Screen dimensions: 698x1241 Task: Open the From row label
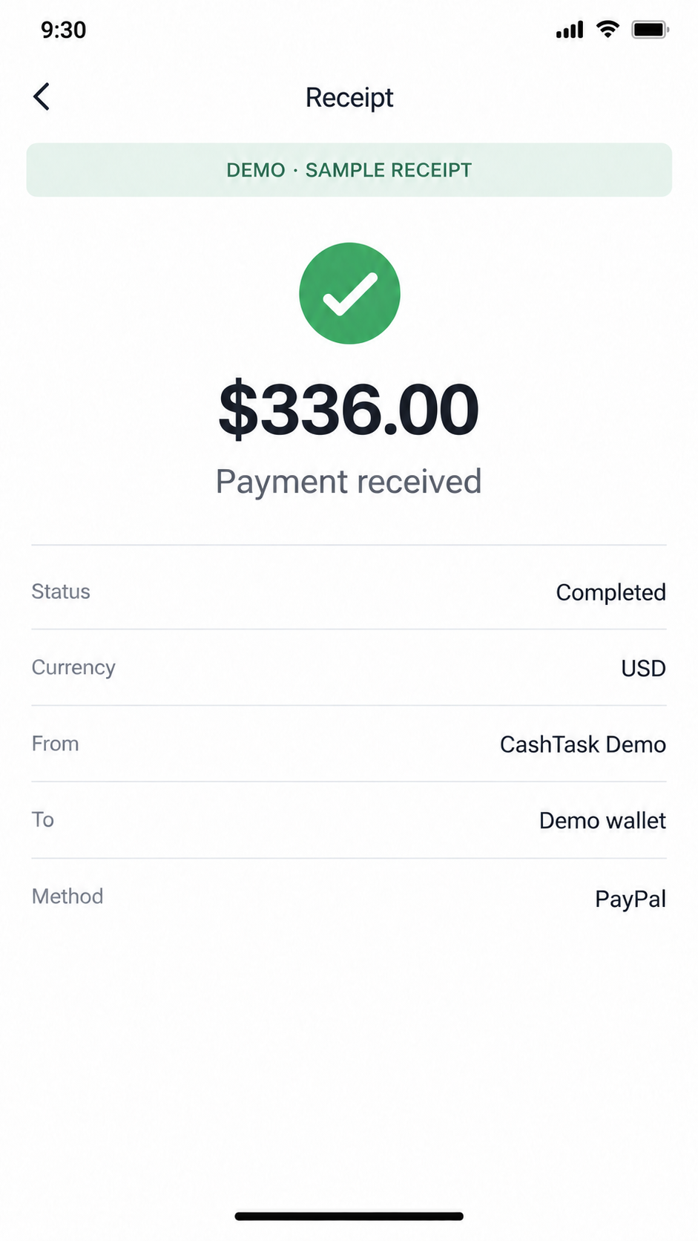56,744
